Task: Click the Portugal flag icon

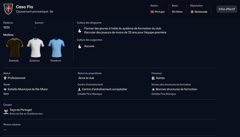Action: click(152, 12)
